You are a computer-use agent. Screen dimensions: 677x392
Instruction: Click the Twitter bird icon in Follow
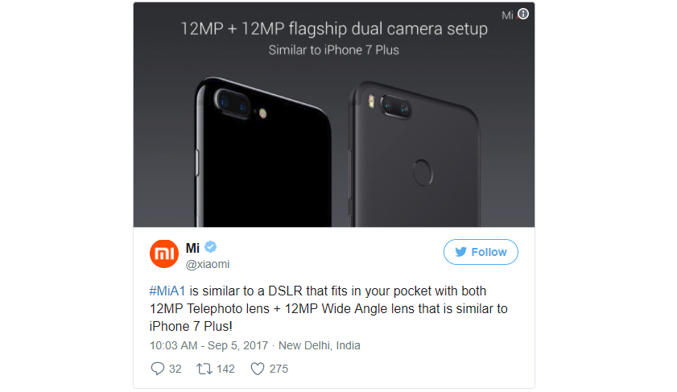(x=460, y=252)
